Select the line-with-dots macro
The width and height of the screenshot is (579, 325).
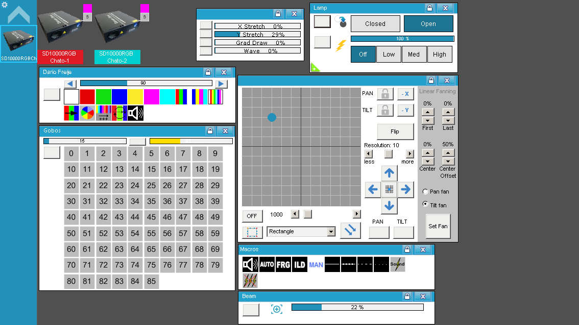click(349, 264)
